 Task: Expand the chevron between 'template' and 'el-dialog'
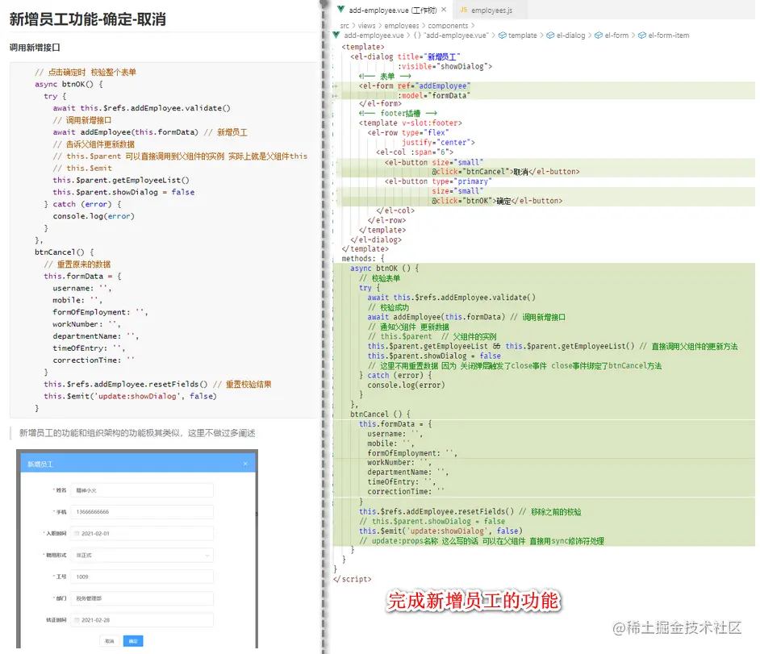pyautogui.click(x=541, y=35)
